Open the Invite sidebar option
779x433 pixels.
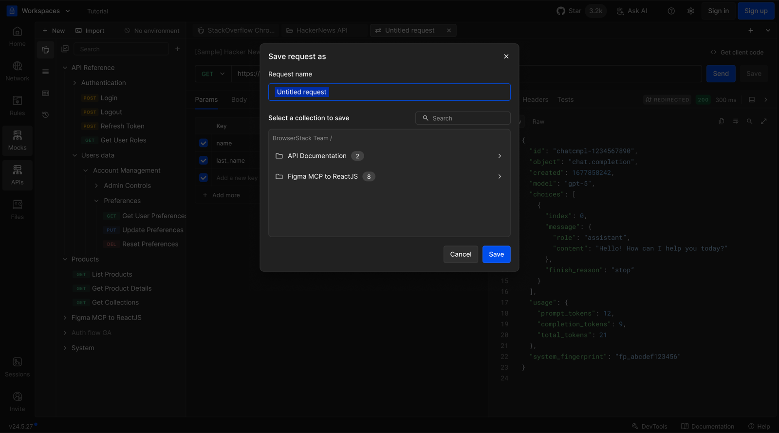(x=17, y=401)
